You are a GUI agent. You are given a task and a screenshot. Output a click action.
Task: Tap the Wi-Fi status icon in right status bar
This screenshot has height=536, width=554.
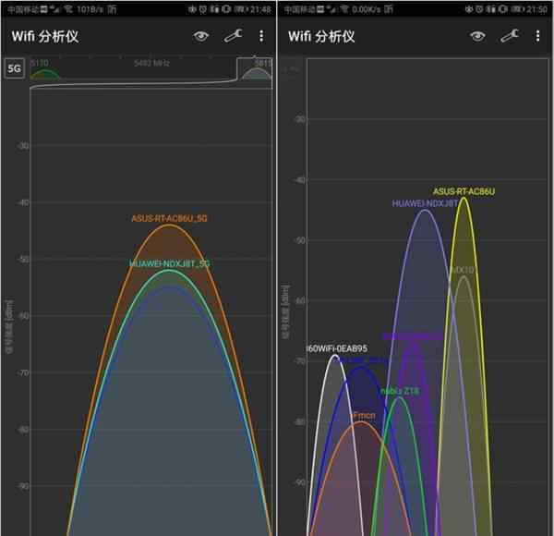tap(344, 9)
